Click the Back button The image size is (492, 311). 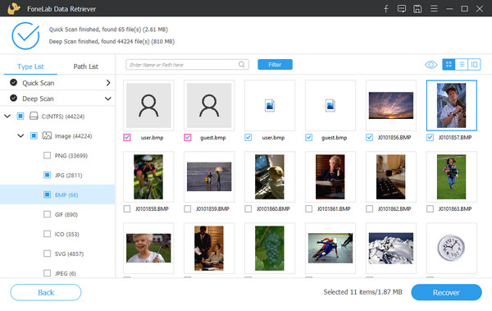coord(46,292)
